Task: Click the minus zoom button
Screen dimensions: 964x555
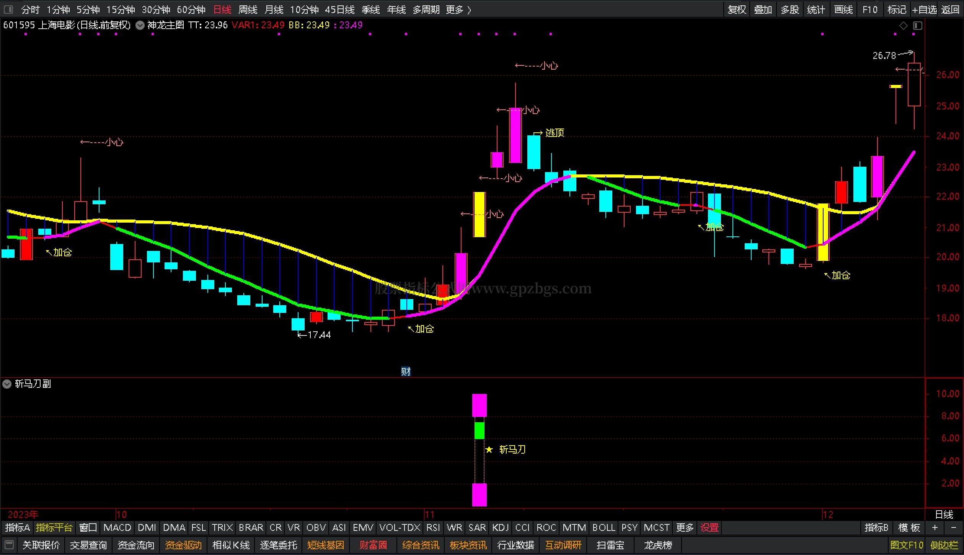Action: (953, 527)
